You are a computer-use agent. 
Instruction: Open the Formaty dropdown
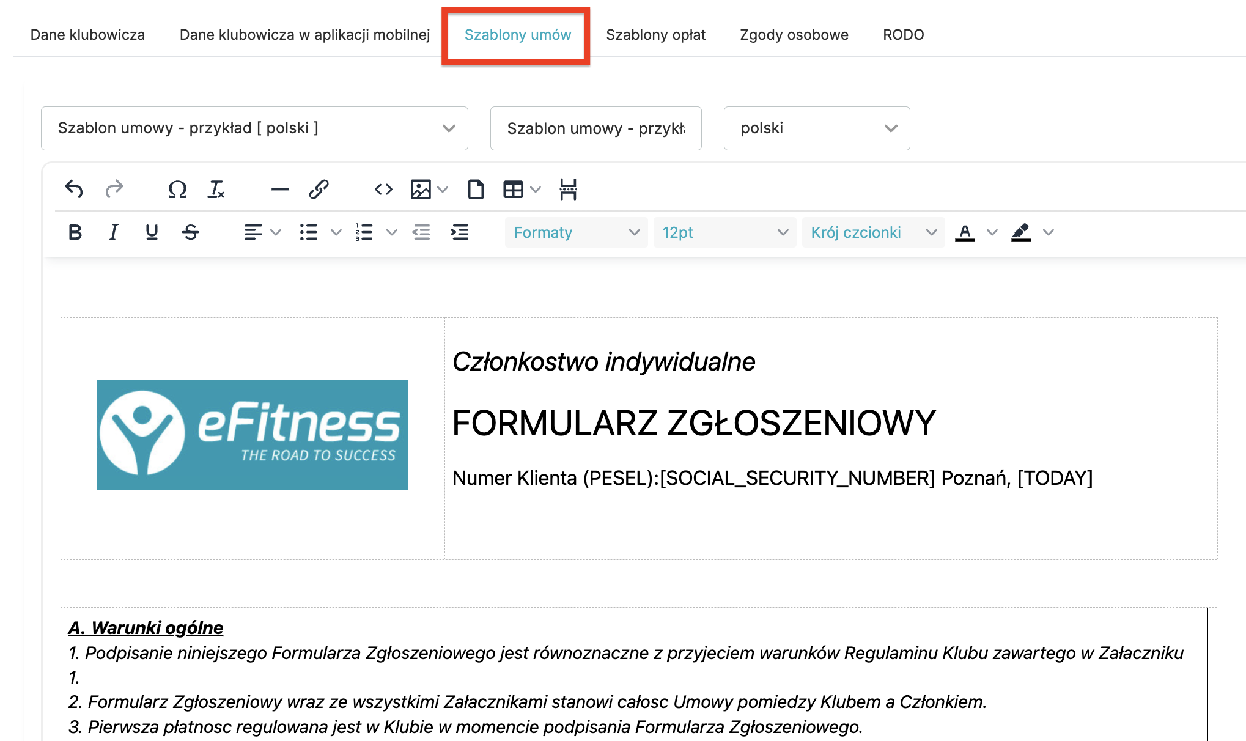pyautogui.click(x=575, y=232)
